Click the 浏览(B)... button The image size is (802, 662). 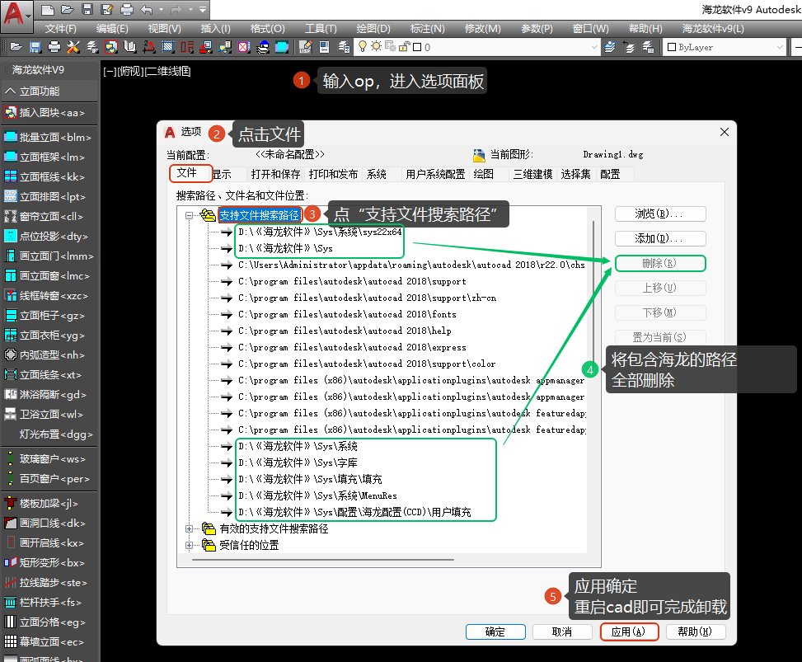coord(660,214)
